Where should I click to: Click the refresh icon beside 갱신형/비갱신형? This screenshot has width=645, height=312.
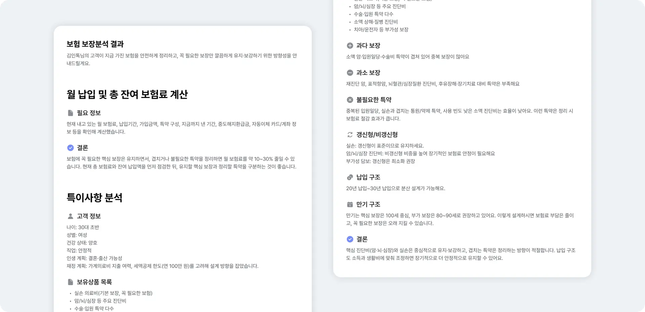point(350,135)
